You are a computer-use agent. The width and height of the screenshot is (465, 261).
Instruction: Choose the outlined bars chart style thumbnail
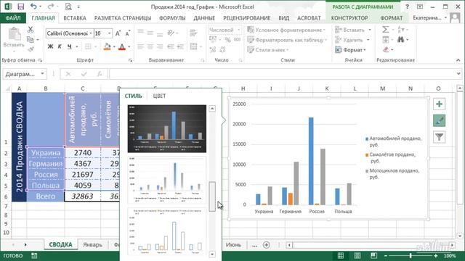click(167, 232)
